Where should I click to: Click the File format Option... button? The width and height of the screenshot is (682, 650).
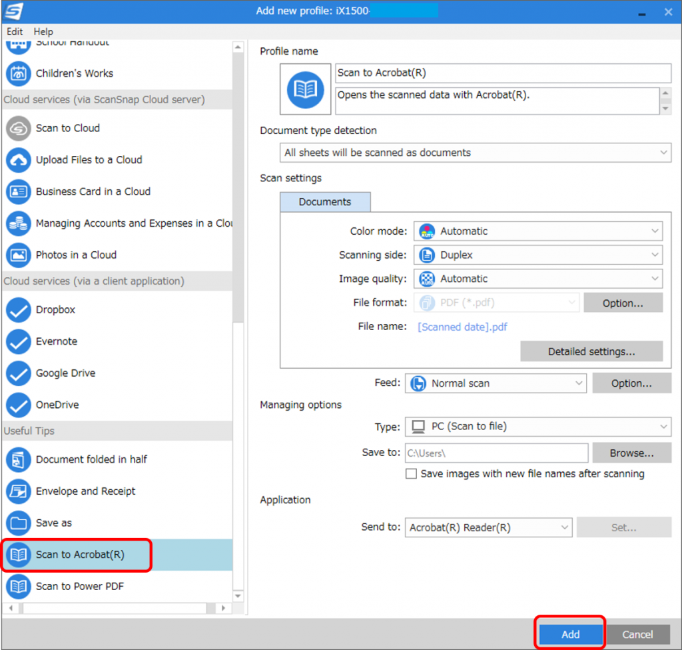[623, 303]
